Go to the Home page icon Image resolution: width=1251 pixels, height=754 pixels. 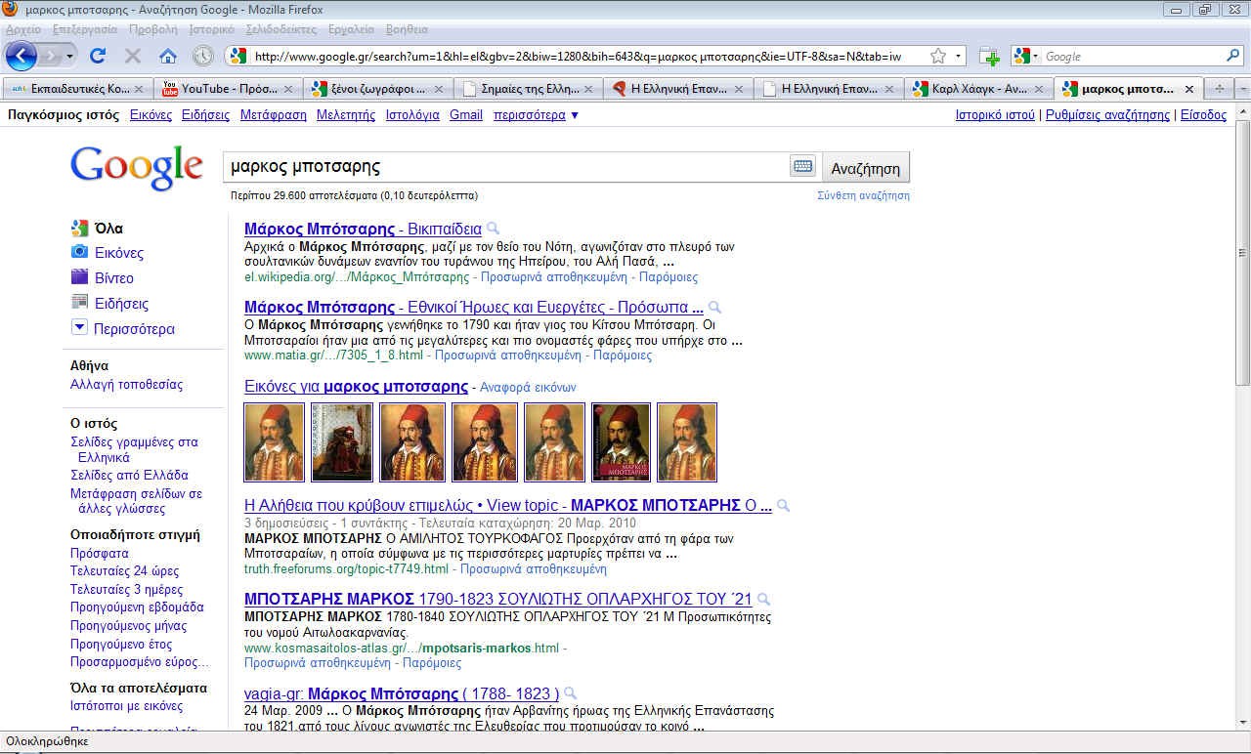coord(168,56)
